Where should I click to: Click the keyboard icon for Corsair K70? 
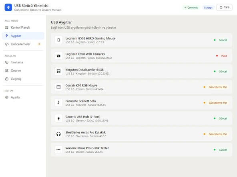pos(58,87)
